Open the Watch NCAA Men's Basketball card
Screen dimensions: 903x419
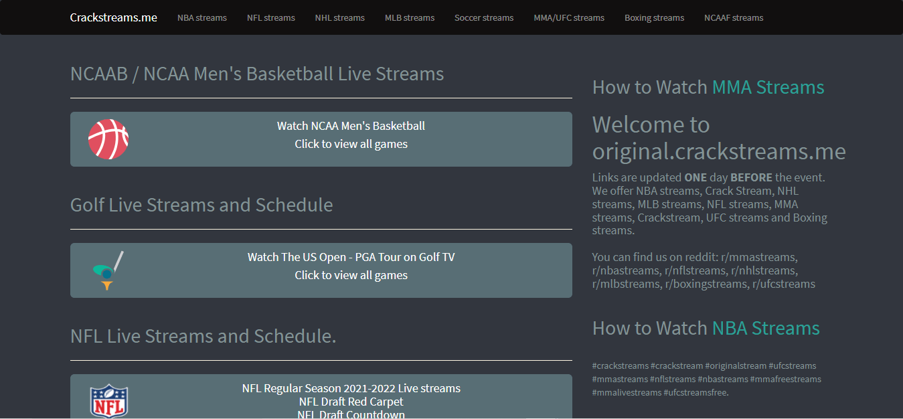[321, 139]
